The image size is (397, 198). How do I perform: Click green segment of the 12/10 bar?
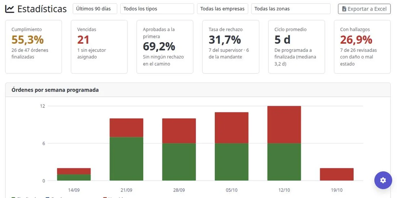pos(284,162)
